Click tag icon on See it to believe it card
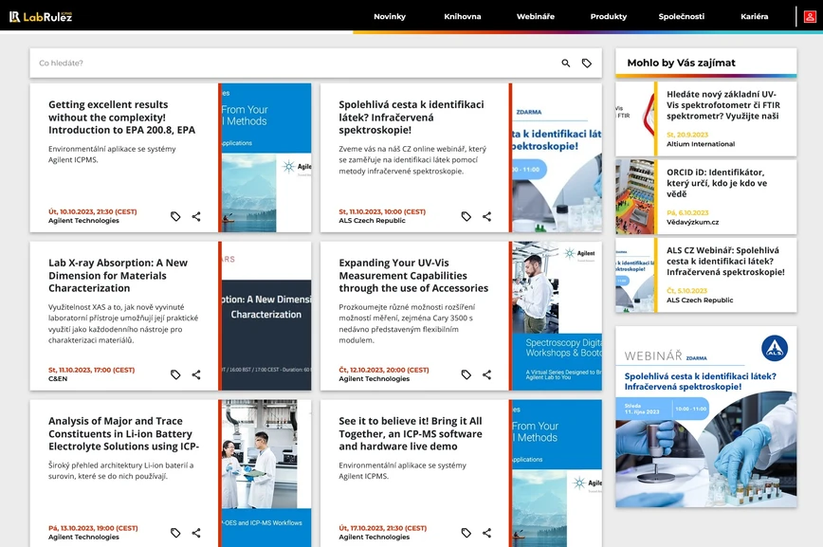Screen dimensions: 823x547 [x=466, y=533]
